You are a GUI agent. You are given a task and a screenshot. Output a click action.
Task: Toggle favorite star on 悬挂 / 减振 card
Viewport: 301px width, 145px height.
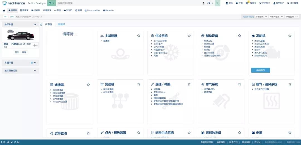coord(189,84)
